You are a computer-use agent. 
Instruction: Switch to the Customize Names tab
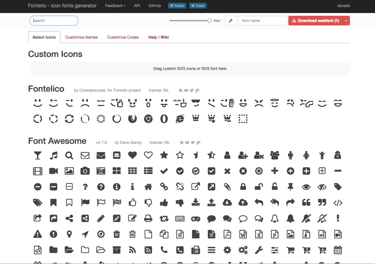point(82,37)
